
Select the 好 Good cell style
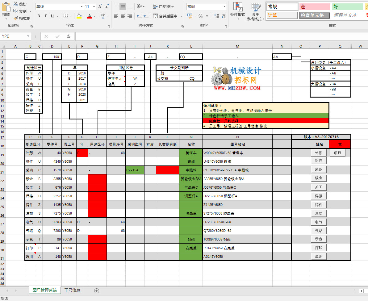pos(348,6)
